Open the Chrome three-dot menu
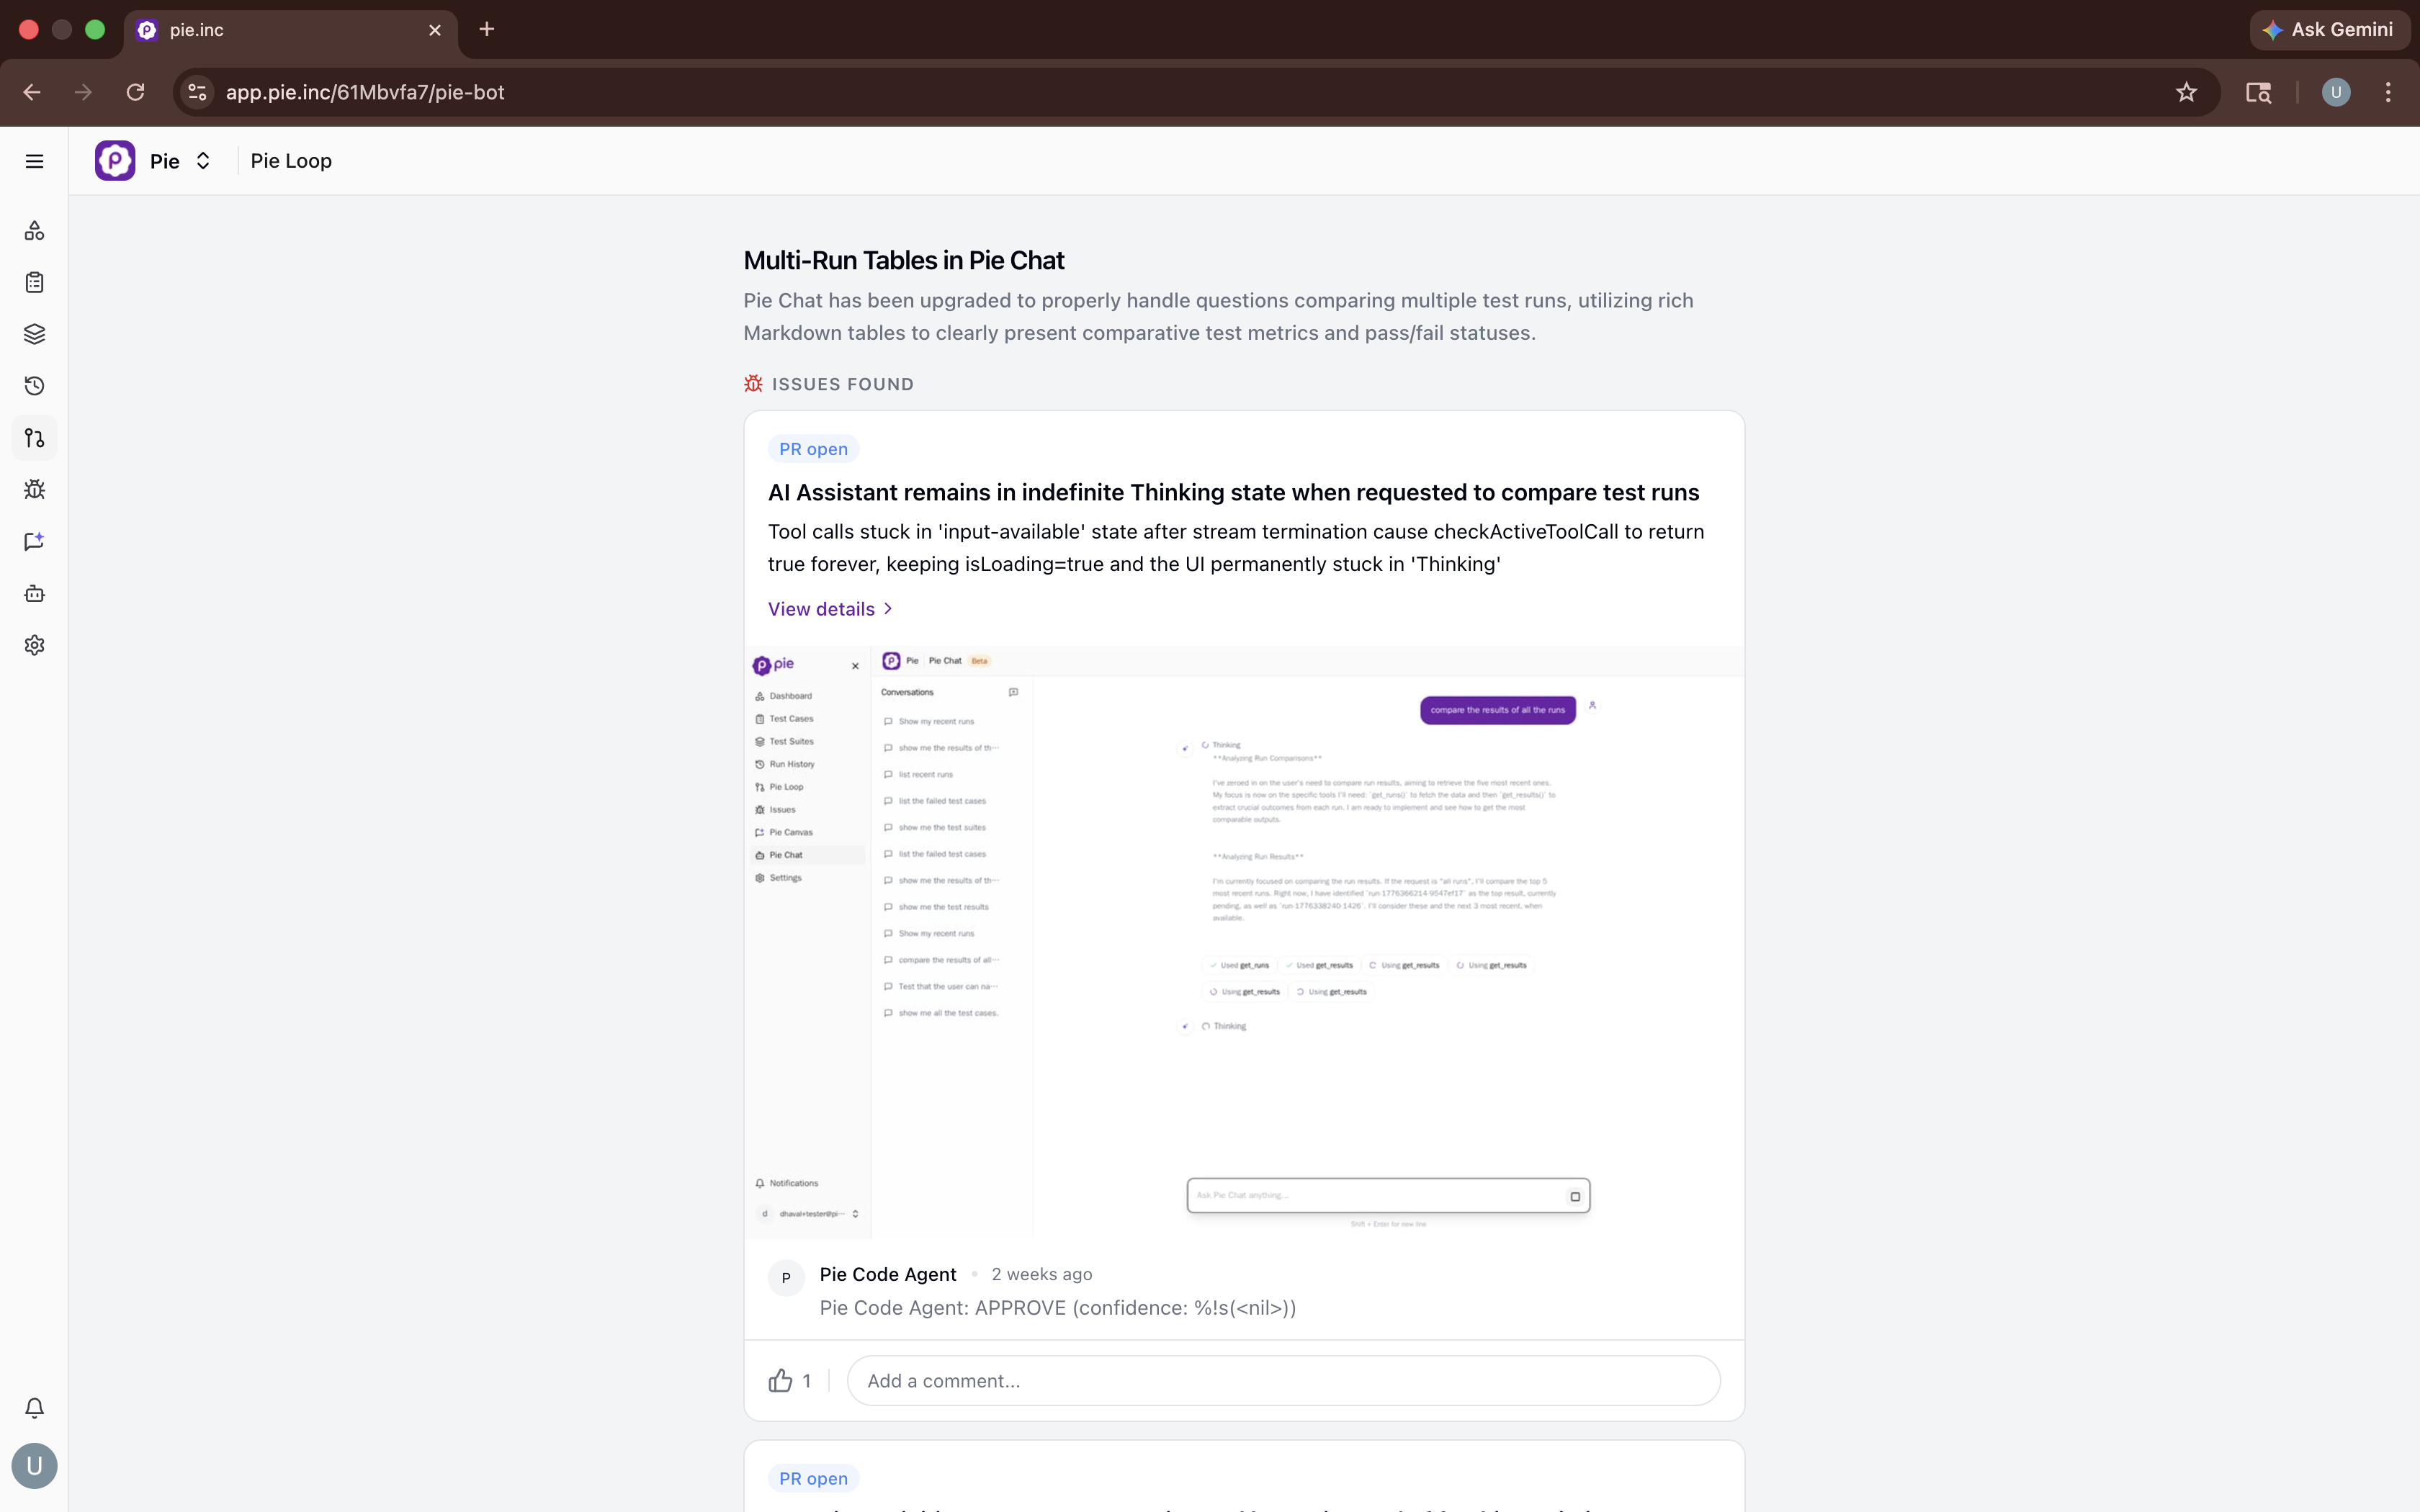 (2388, 92)
